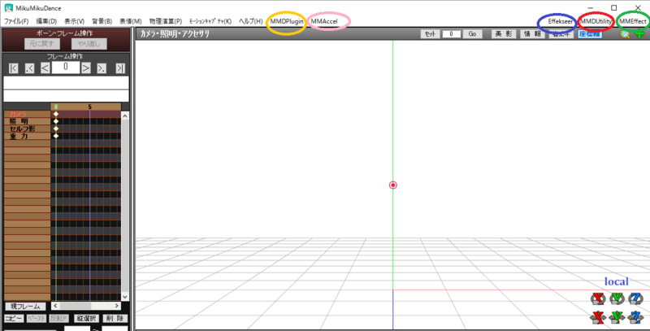Click the timeline horizontal scrollbar right arrow
The height and width of the screenshot is (331, 650).
coord(117,306)
